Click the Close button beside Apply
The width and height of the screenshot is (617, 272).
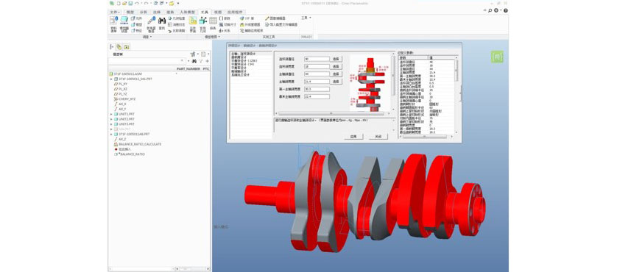(x=378, y=137)
